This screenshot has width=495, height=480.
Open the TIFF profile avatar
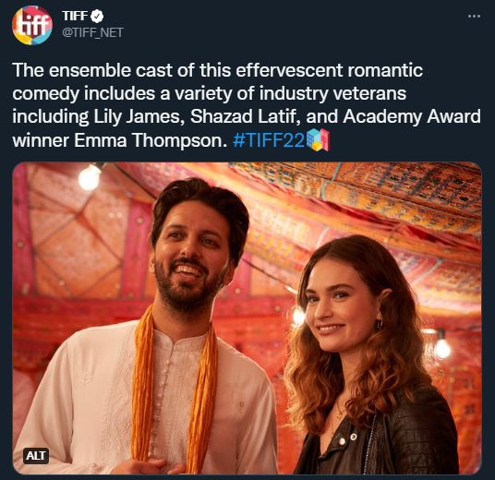(32, 25)
